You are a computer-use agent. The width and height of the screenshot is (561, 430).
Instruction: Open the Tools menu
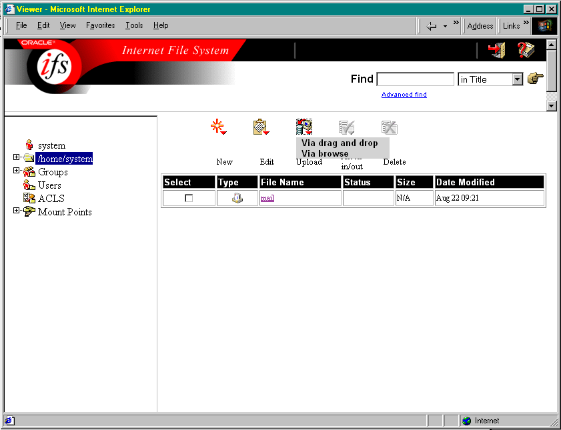pyautogui.click(x=134, y=25)
